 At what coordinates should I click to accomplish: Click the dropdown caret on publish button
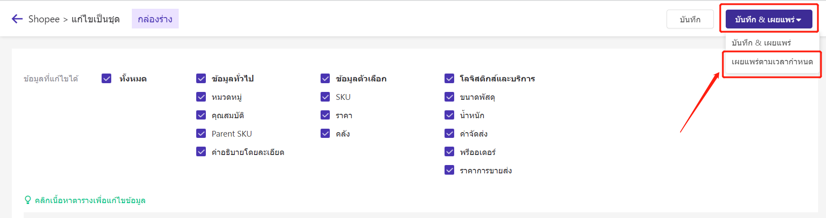coord(799,20)
